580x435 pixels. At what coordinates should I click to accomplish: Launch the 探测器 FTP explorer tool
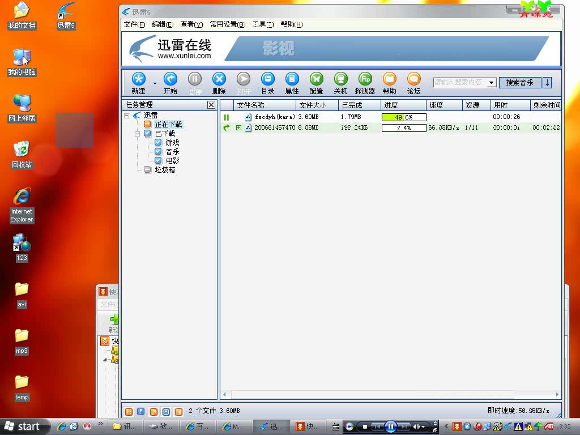click(365, 83)
